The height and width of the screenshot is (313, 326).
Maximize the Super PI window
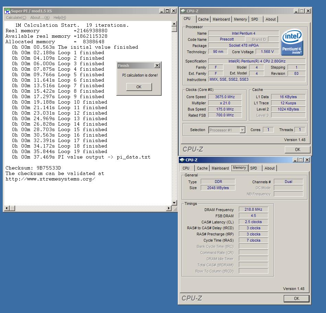[167, 11]
